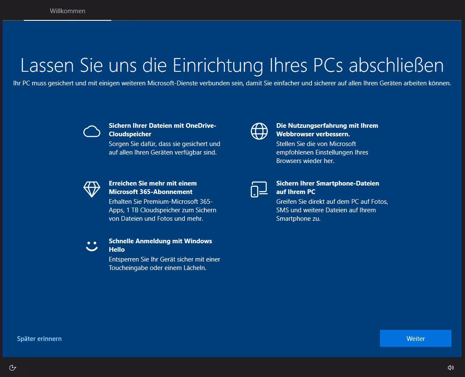This screenshot has height=377, width=465.
Task: Click the Schnelle Anmeldung mit Windows Hello heading
Action: coord(160,245)
